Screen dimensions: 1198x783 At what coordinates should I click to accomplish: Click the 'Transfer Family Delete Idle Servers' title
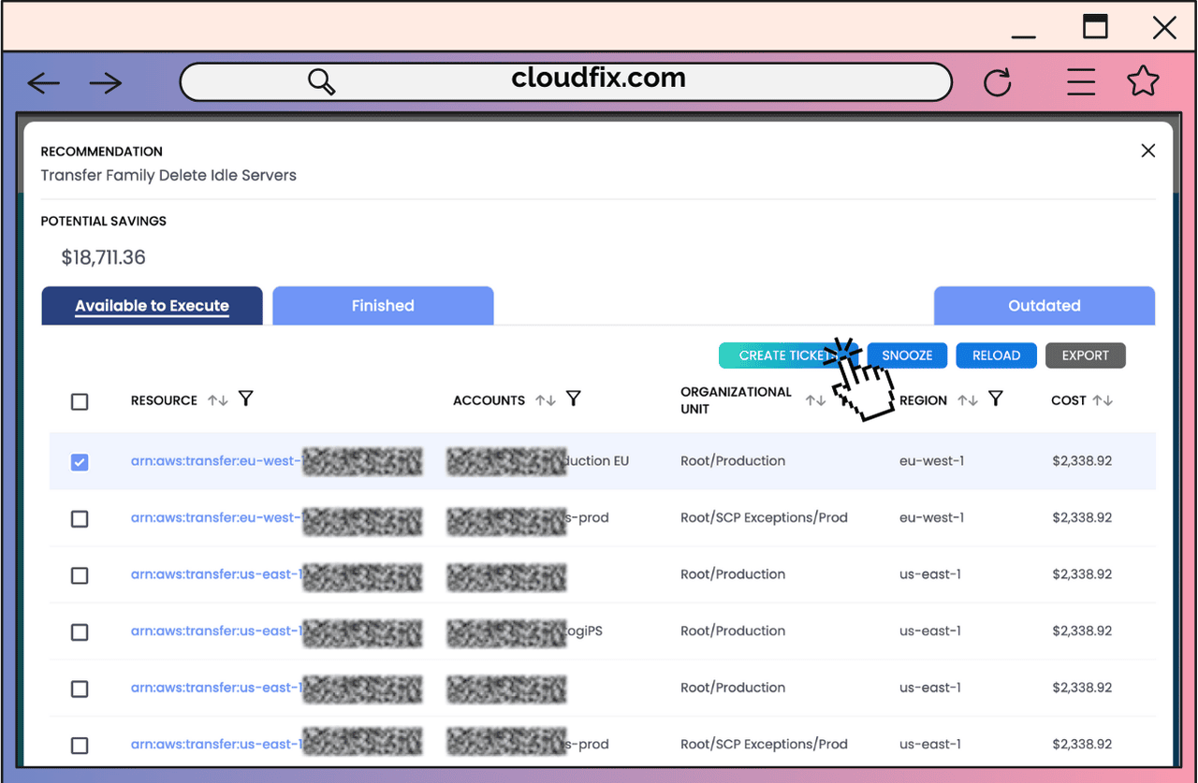click(x=168, y=175)
